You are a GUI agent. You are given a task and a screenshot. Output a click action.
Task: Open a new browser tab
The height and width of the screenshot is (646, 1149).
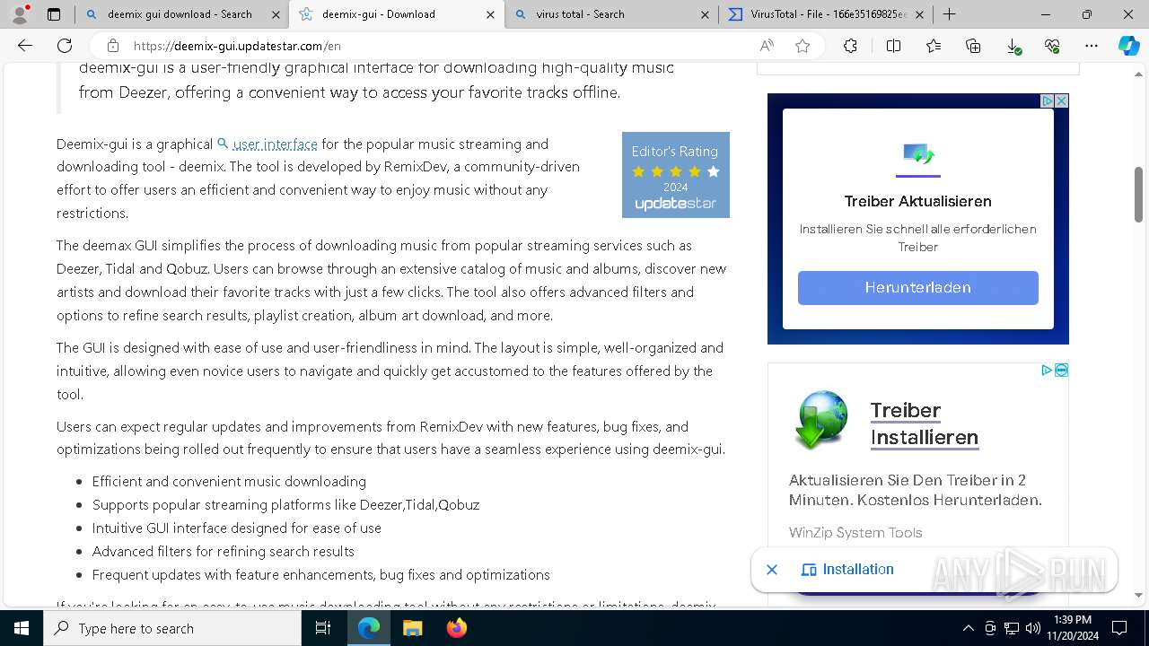(949, 14)
